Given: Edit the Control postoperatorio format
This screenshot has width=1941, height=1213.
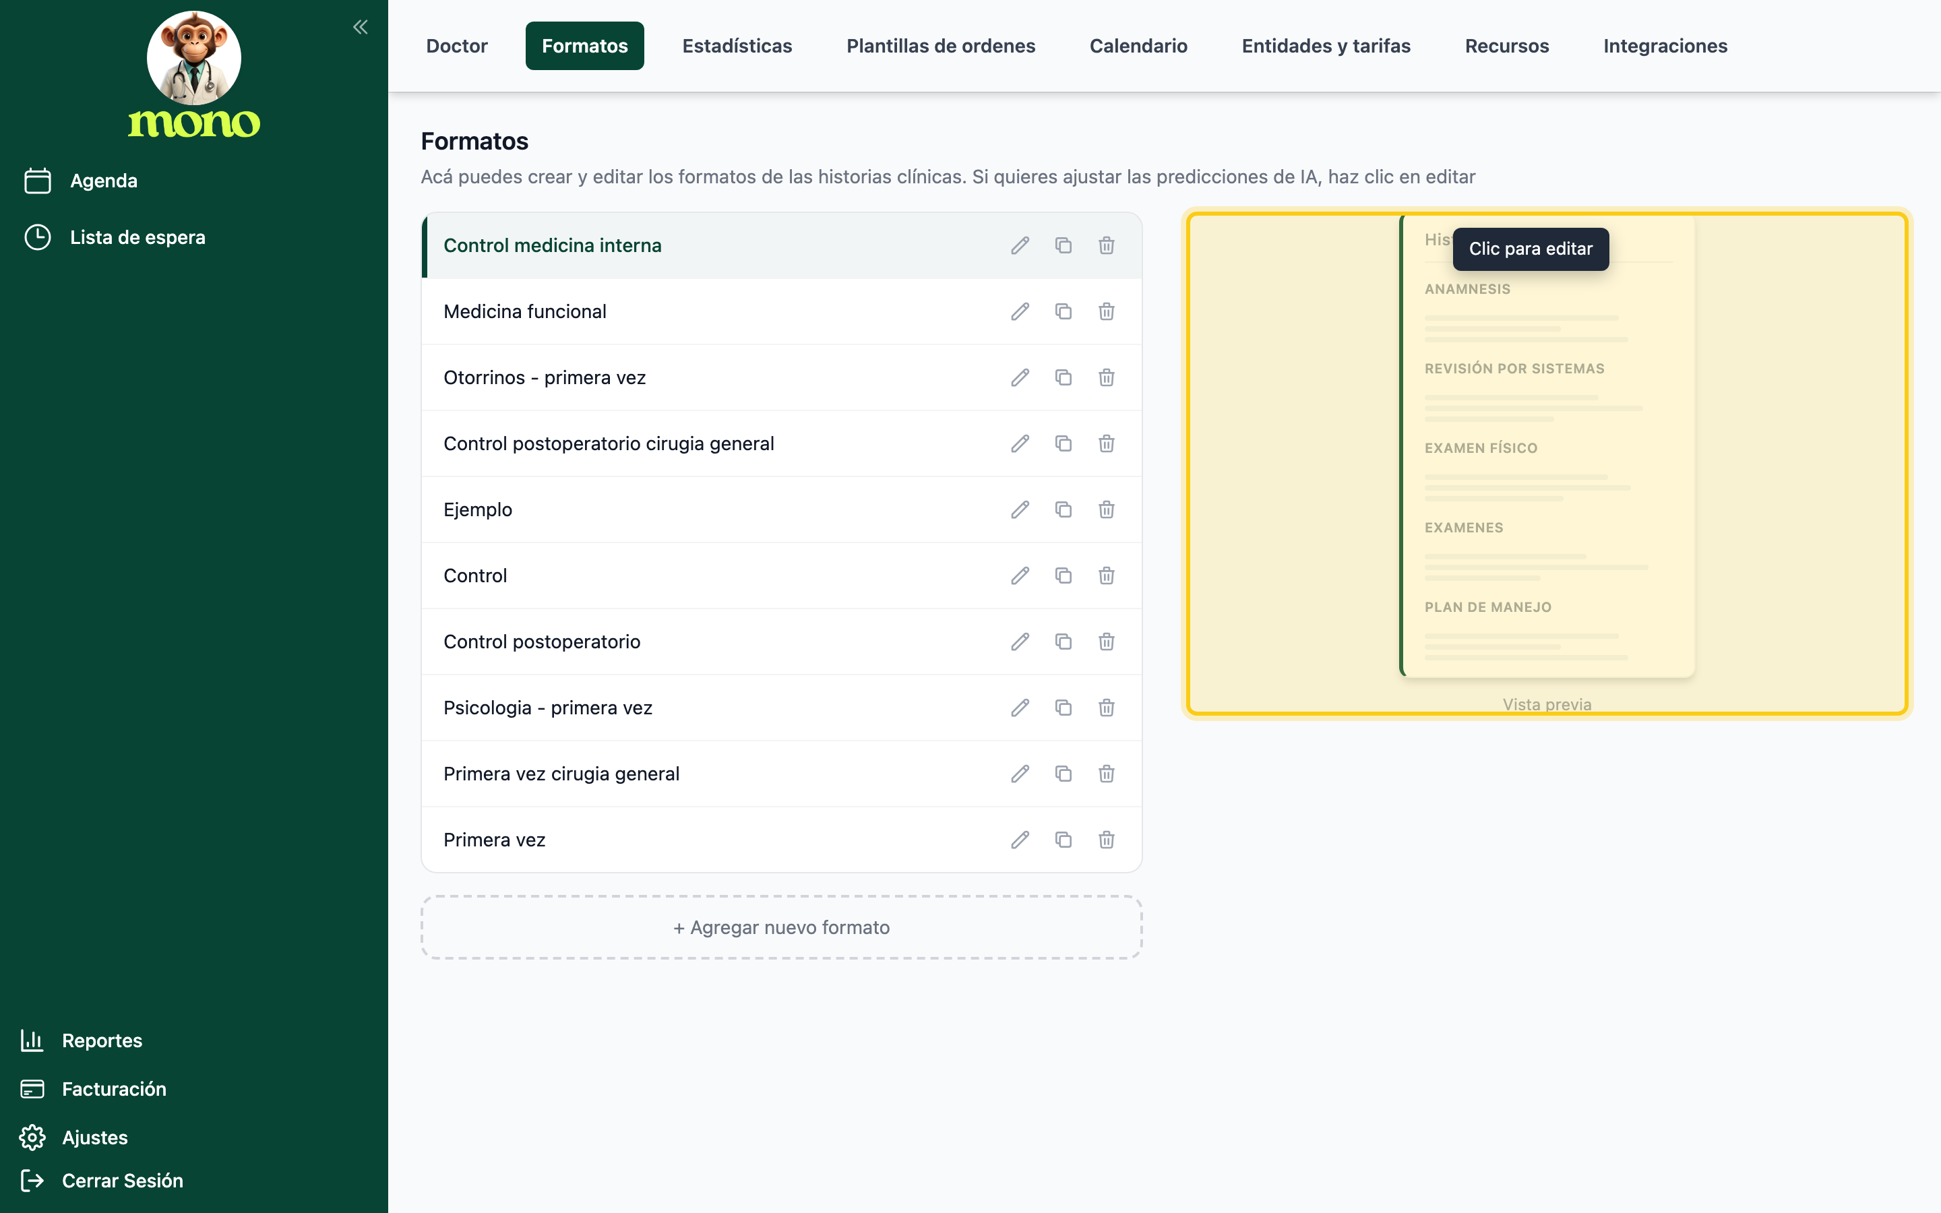Looking at the screenshot, I should point(1020,642).
